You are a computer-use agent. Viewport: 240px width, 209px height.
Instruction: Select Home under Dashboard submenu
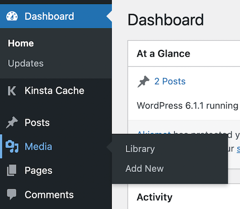tap(21, 43)
